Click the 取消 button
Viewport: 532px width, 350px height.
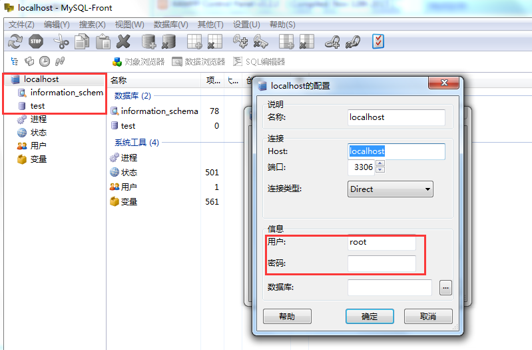(428, 317)
